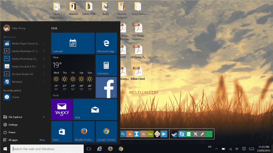Expand Adobe Acrobat X Pro jump list arrow
This screenshot has width=273, height=153.
(44, 66)
